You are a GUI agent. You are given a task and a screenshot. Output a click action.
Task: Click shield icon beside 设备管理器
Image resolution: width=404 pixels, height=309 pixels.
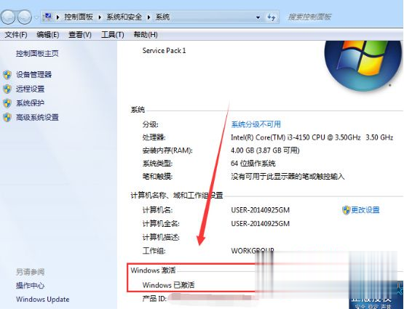(7, 75)
